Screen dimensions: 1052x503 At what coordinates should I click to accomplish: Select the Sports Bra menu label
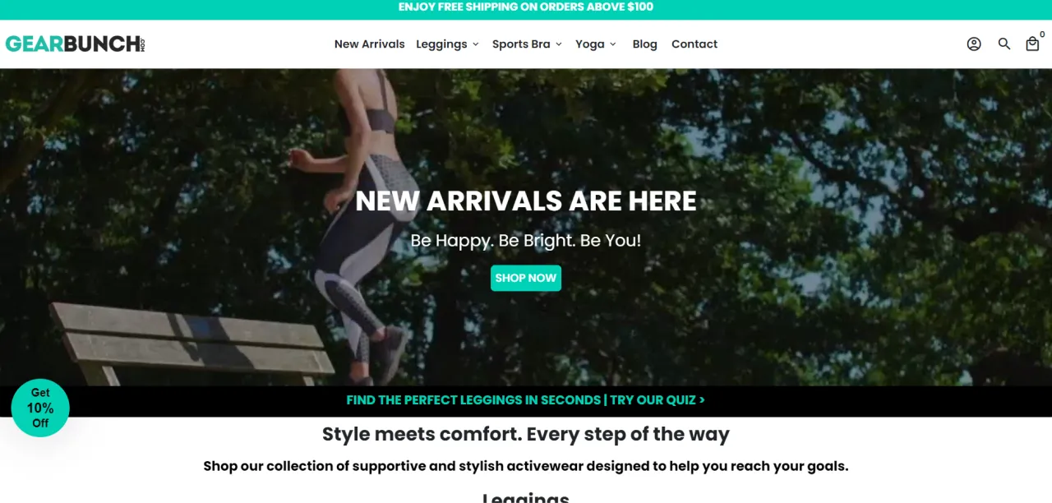521,44
